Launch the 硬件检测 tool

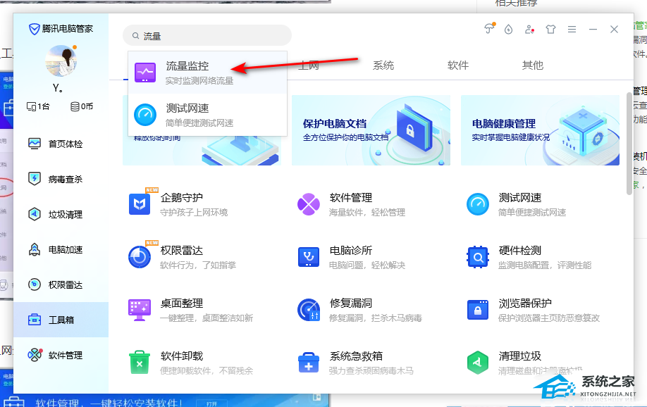coord(529,257)
